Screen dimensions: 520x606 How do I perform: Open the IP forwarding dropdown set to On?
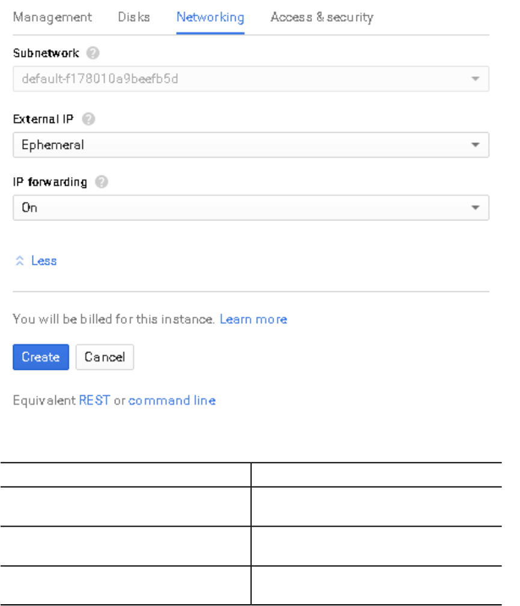point(251,208)
